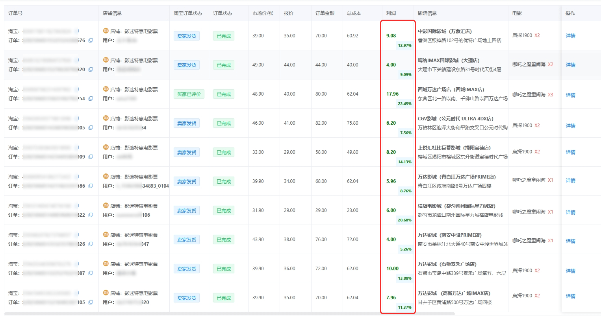
Task: Open 详情 for CGV影城 order
Action: [570, 126]
